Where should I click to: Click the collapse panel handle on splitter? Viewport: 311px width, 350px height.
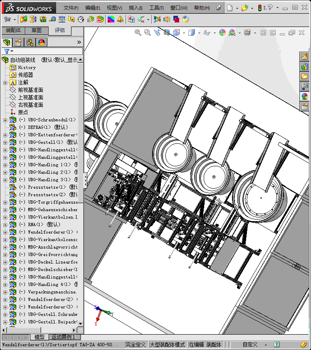click(x=85, y=181)
